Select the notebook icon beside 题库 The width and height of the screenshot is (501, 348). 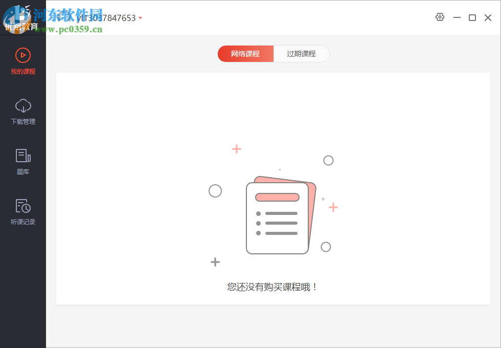point(22,156)
